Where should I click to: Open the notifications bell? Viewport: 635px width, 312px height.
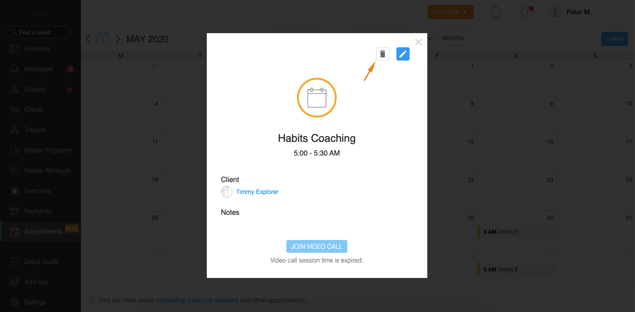point(496,12)
